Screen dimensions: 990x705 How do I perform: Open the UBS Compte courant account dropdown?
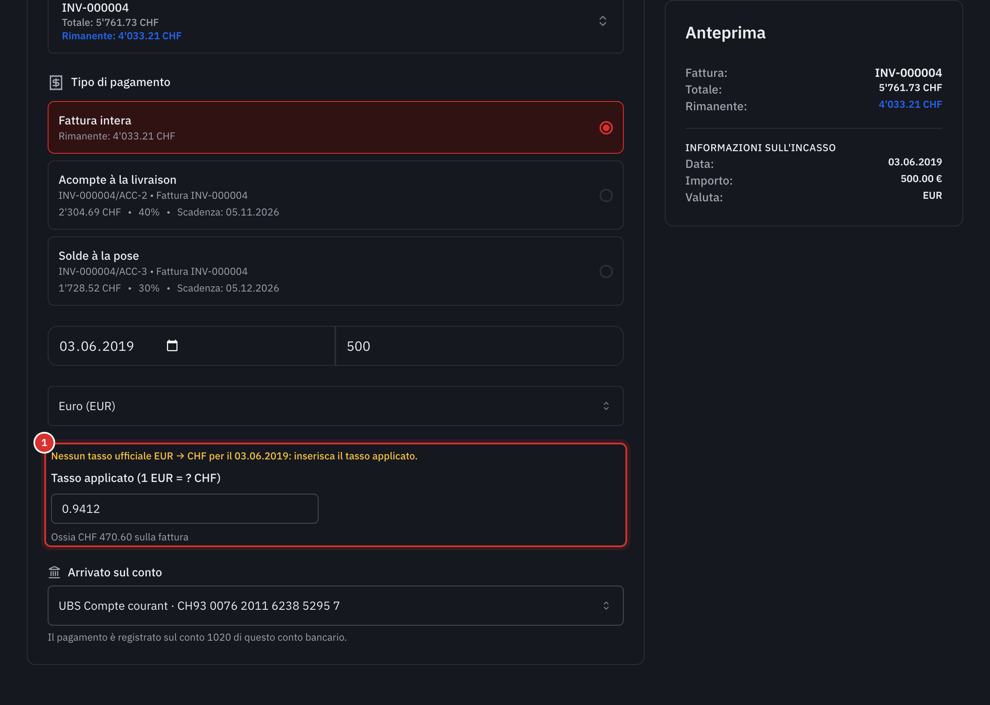coord(336,606)
